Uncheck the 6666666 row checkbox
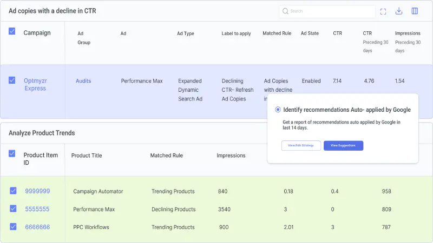 point(13,226)
